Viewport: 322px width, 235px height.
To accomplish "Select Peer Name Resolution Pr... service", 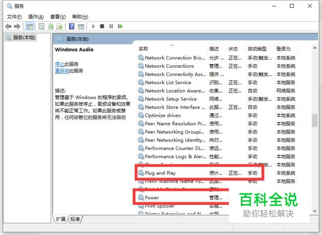I will pyautogui.click(x=216, y=124).
